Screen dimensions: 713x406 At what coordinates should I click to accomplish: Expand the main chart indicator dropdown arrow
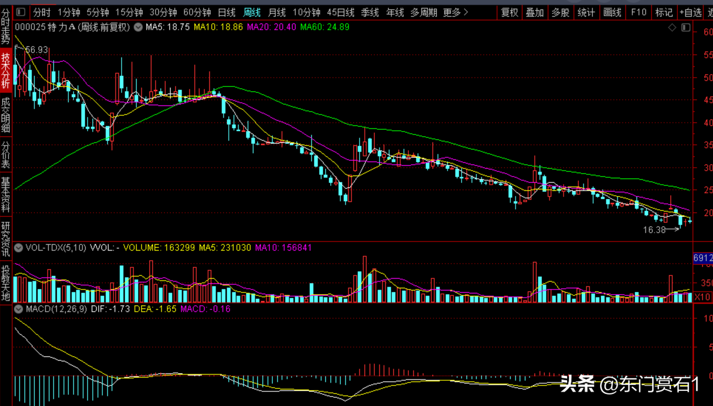pos(138,28)
